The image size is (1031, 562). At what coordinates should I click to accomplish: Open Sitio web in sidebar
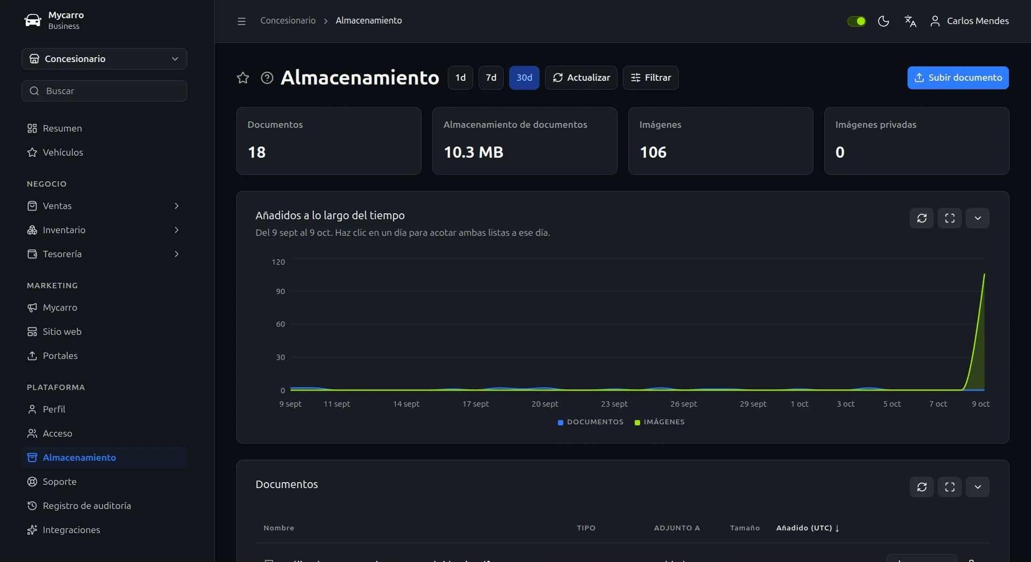click(x=104, y=332)
